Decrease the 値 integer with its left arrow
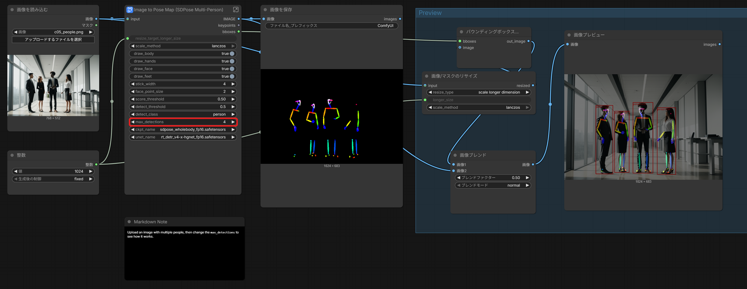The width and height of the screenshot is (747, 289). 15,171
